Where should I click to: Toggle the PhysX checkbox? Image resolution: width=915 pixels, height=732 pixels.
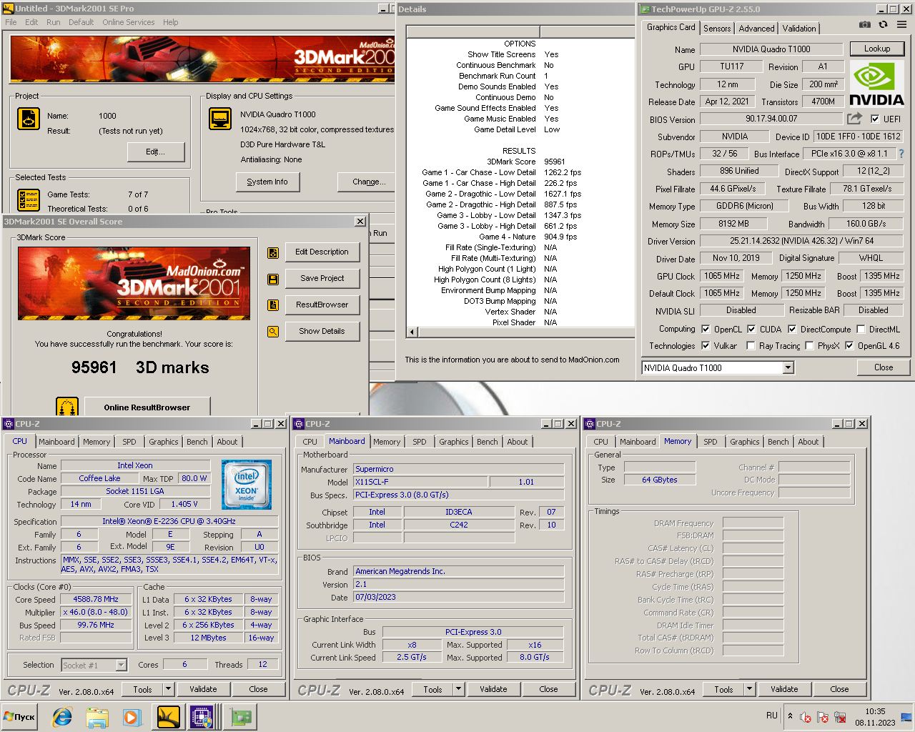pos(809,346)
